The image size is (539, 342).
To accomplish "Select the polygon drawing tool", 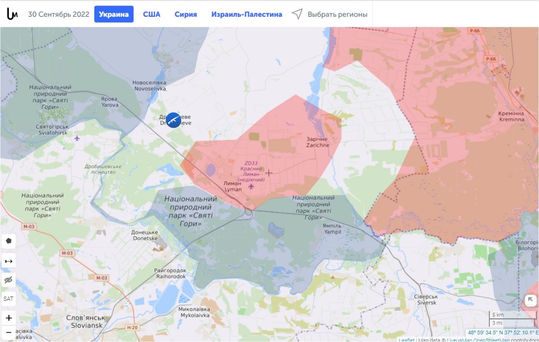I will pos(9,241).
